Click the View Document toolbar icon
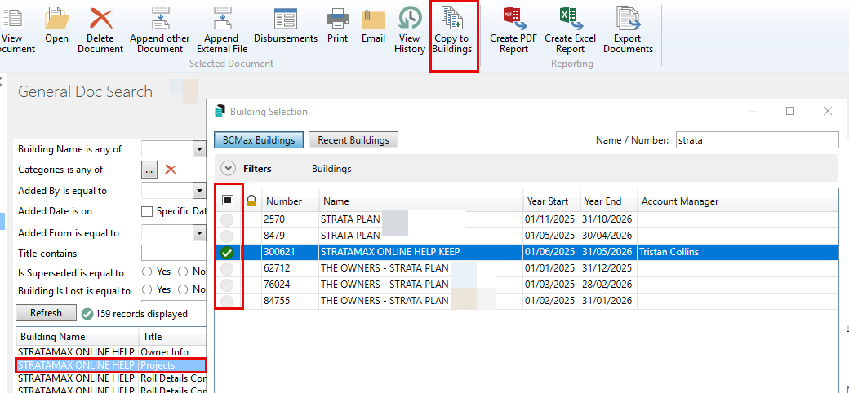 click(12, 18)
